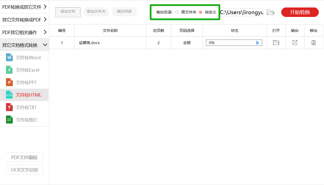The height and width of the screenshot is (185, 324).
Task: Expand the 其它文件转换成PDF section
Action: [x=24, y=20]
